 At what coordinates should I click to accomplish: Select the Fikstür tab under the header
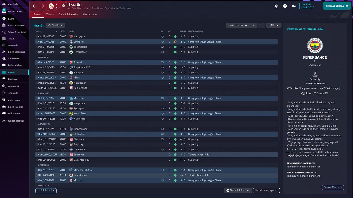coord(38,15)
